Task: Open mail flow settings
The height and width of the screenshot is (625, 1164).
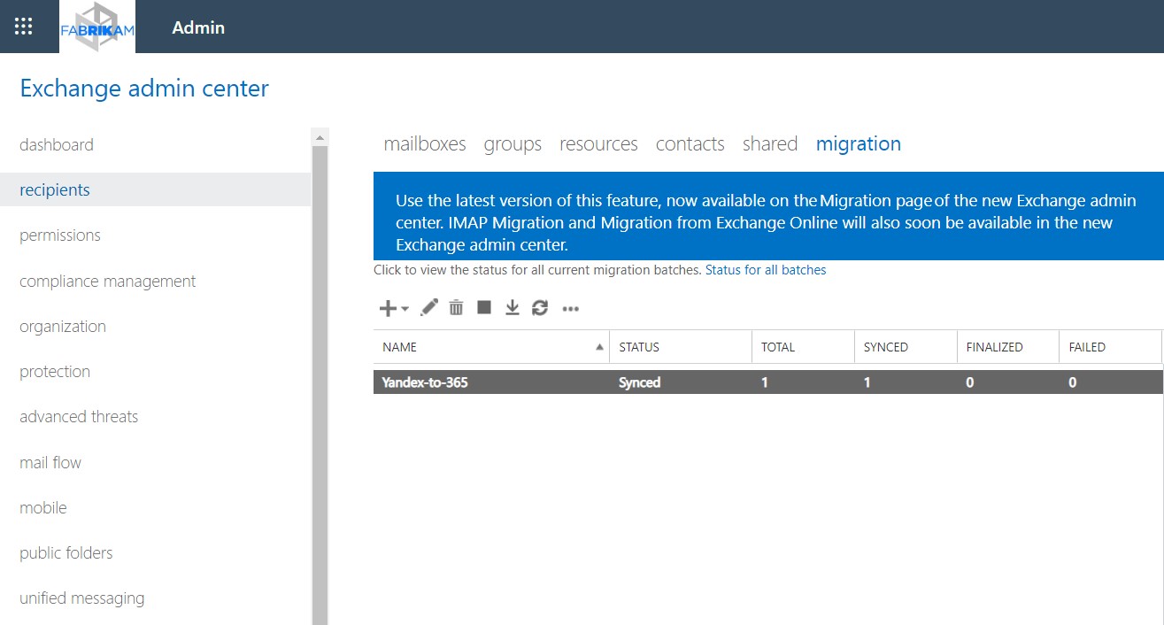Action: (50, 462)
